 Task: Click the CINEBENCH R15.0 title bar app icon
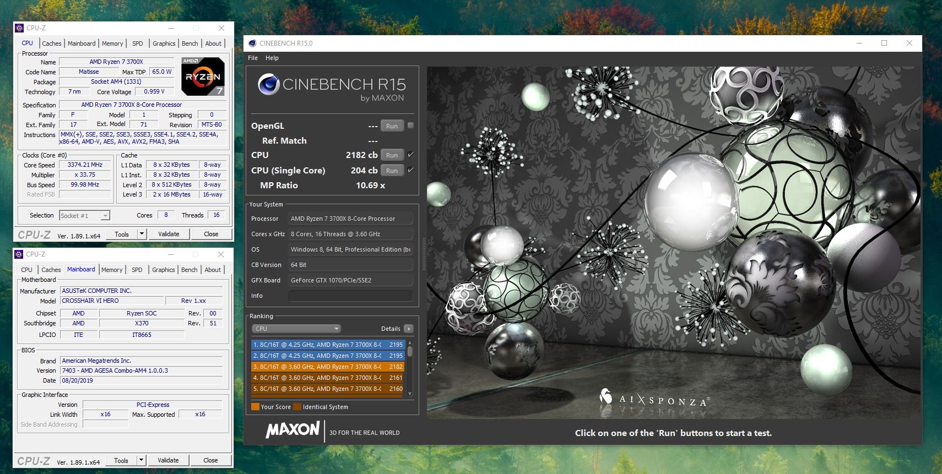[252, 43]
